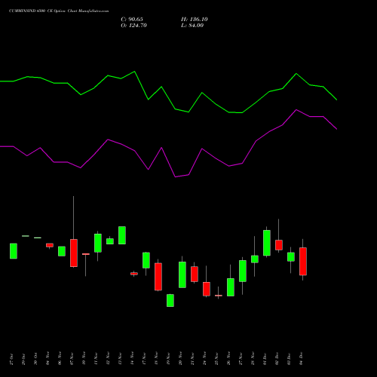
Task: Click the 30 Oct date label
Action: click(35, 359)
